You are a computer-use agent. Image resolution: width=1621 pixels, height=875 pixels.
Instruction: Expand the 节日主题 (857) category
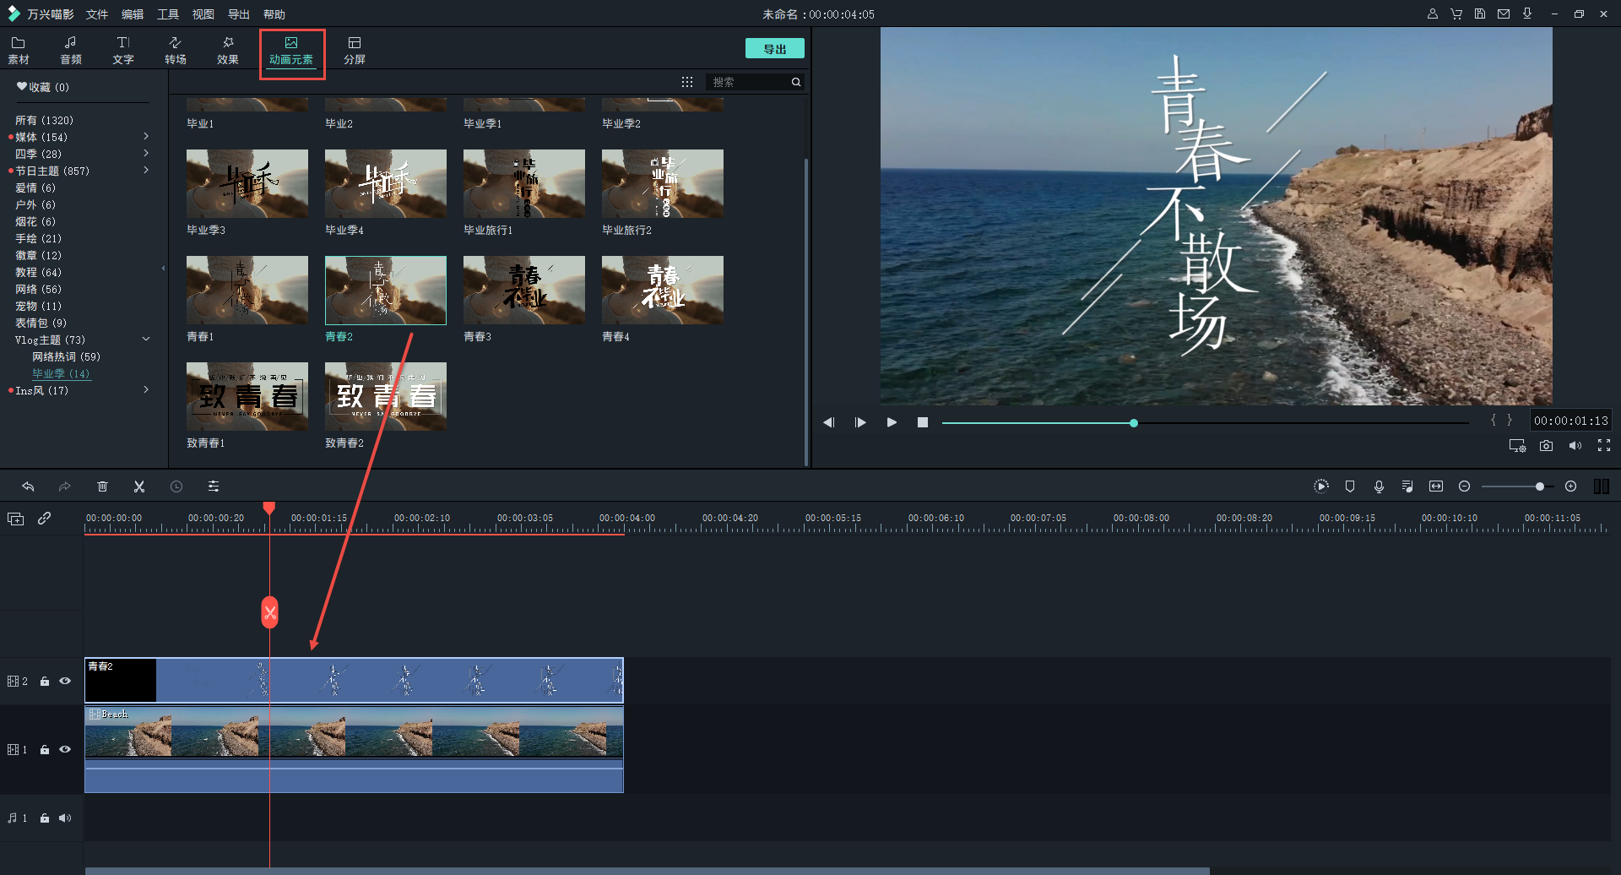(x=146, y=171)
